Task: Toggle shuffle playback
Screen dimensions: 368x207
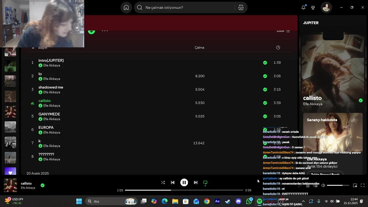Action: (x=163, y=183)
